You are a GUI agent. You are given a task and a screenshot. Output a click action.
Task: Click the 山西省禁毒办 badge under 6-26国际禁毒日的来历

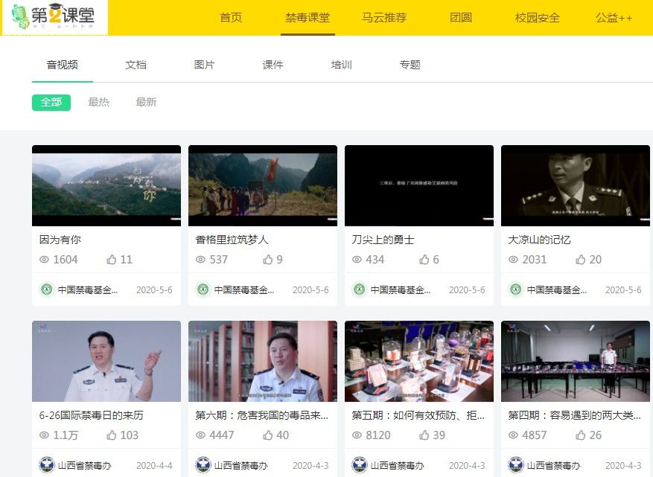click(73, 464)
